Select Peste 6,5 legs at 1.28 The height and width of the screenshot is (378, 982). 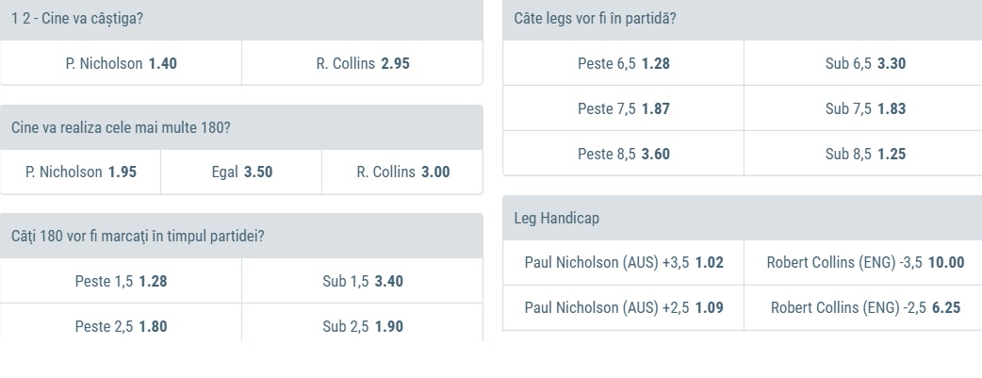[623, 64]
